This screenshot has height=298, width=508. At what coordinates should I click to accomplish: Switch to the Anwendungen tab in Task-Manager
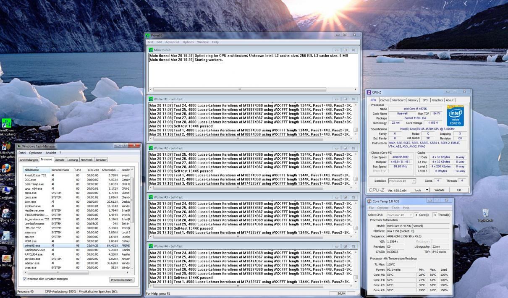click(x=29, y=160)
